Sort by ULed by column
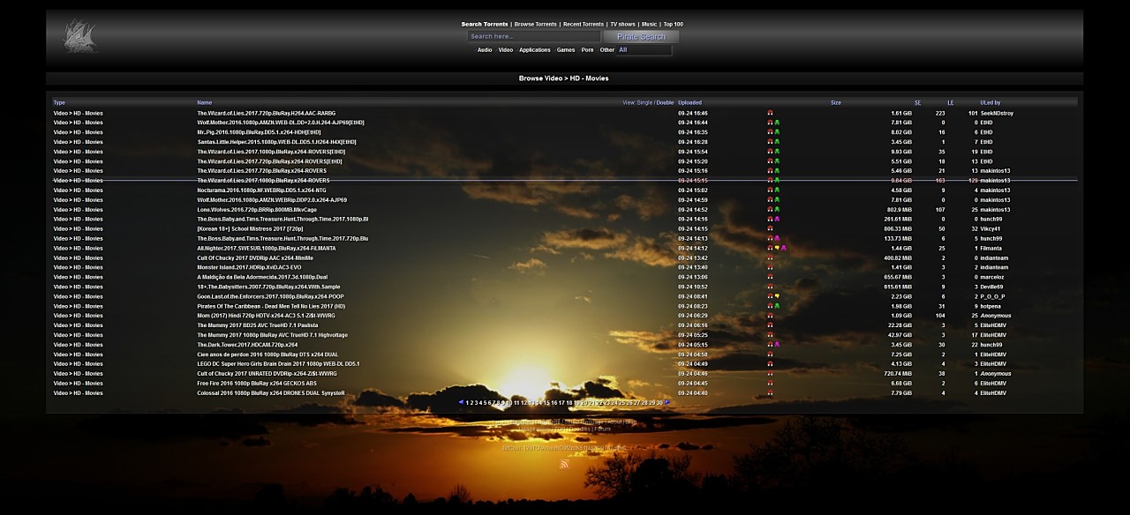 [x=990, y=103]
